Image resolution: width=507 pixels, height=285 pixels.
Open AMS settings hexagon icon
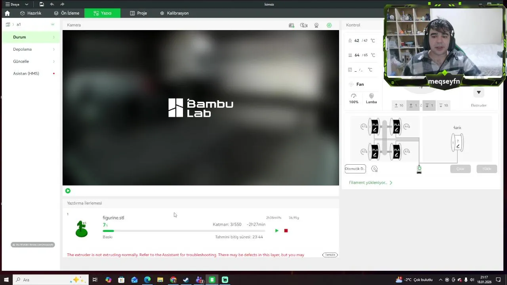pyautogui.click(x=374, y=169)
